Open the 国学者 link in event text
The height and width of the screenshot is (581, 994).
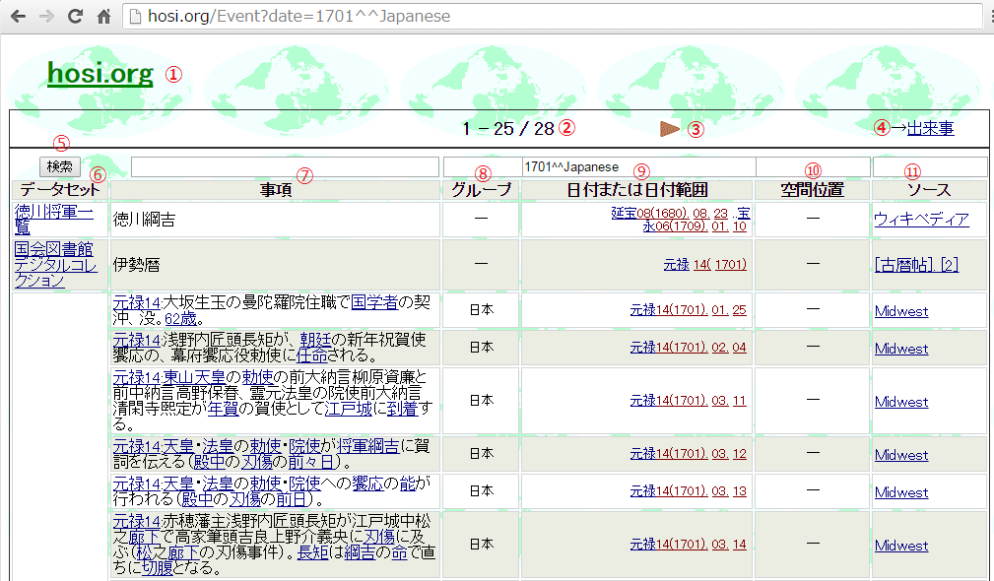coord(374,301)
